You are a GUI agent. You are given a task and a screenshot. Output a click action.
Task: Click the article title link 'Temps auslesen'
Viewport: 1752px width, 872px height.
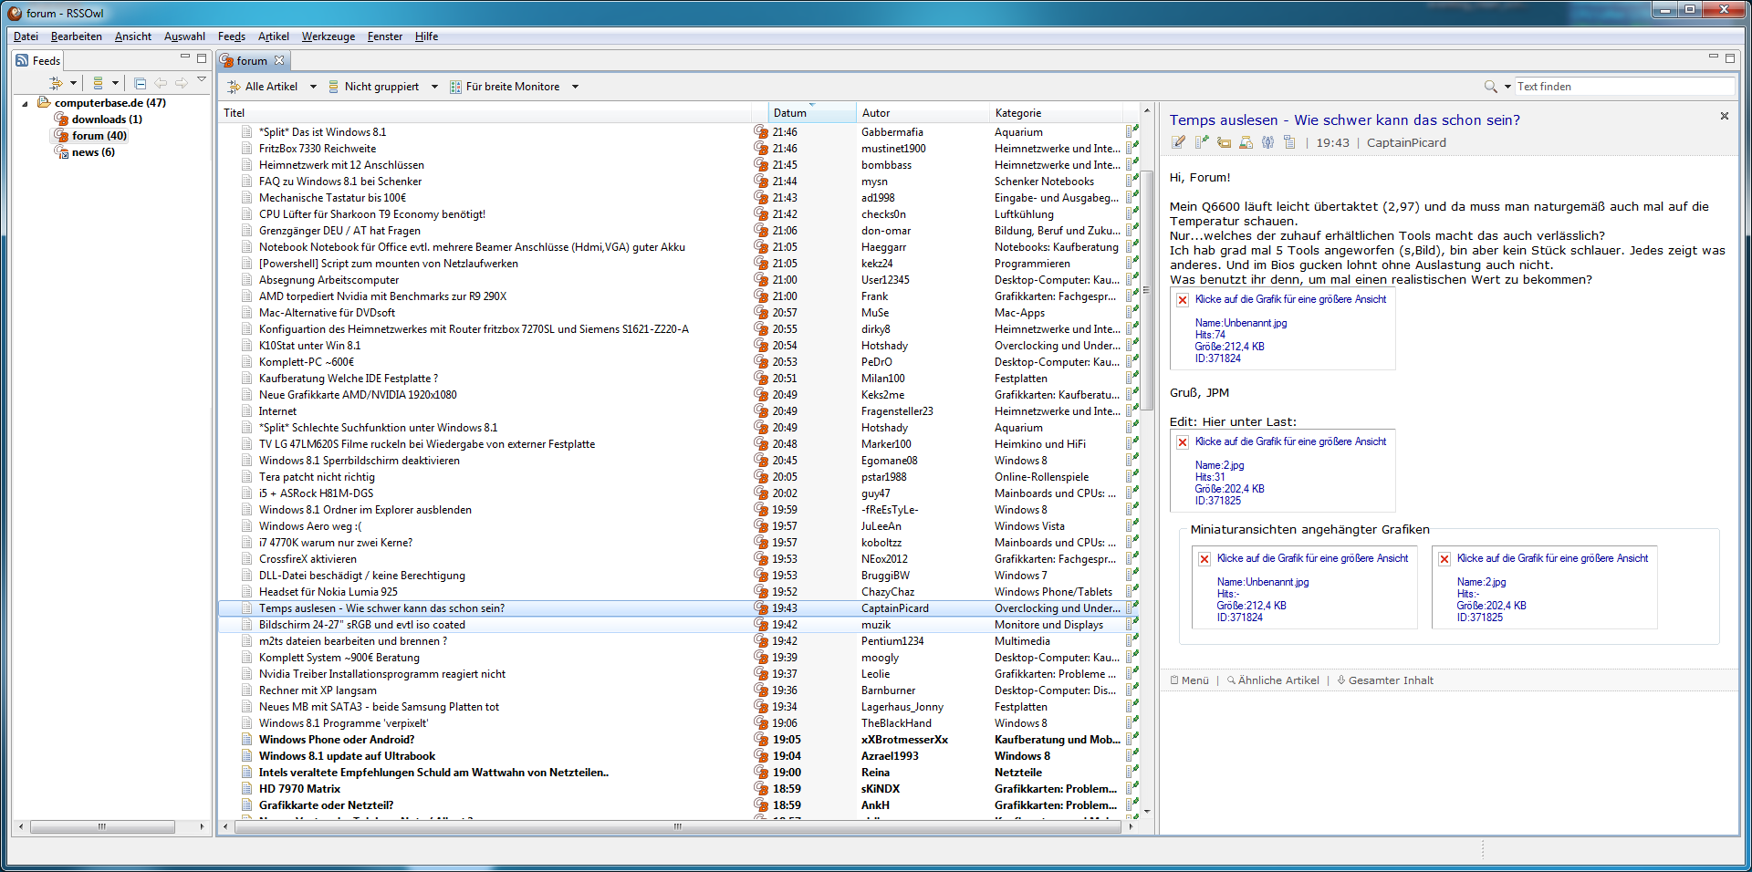pos(1345,120)
